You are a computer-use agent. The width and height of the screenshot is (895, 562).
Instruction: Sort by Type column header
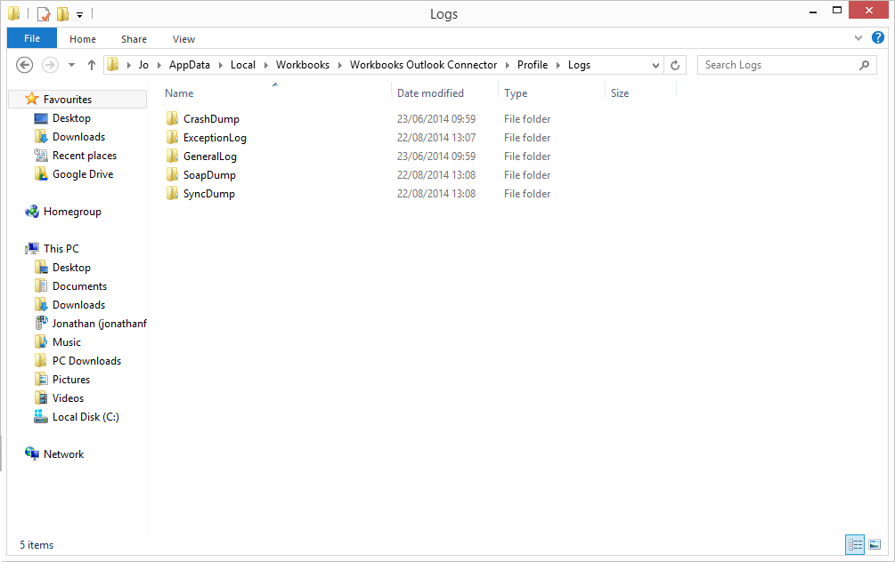coord(516,92)
